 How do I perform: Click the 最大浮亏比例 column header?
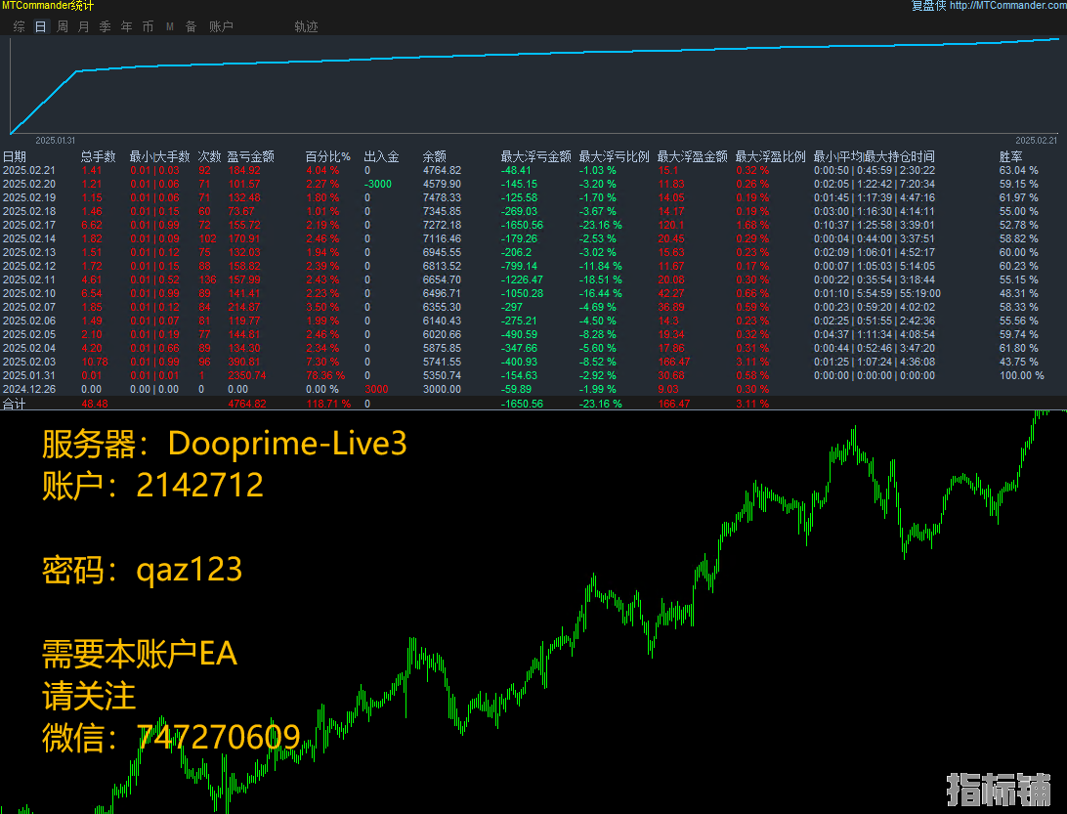[614, 156]
